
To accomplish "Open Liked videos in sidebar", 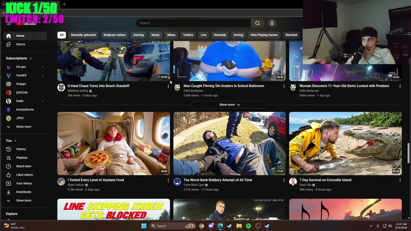I will click(x=25, y=175).
